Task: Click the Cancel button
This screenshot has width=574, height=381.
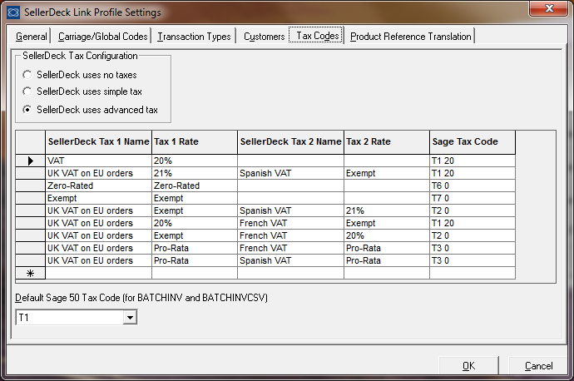Action: (538, 365)
